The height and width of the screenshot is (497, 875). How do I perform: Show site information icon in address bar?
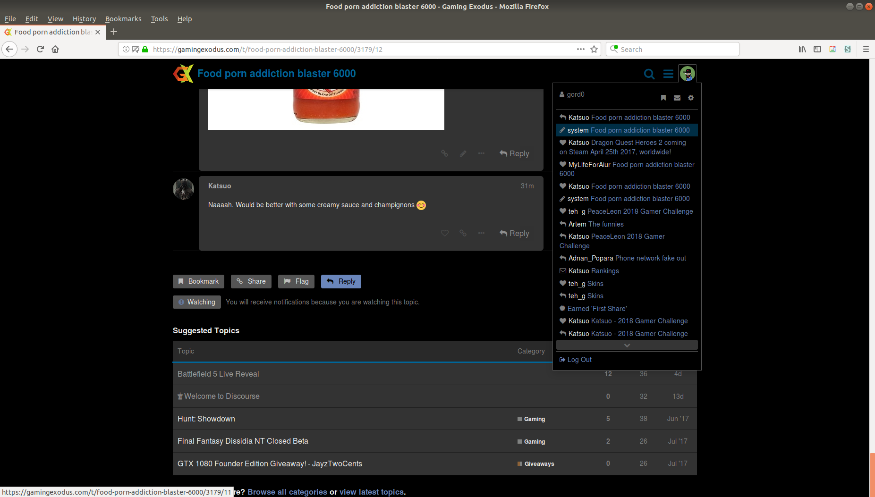[126, 49]
